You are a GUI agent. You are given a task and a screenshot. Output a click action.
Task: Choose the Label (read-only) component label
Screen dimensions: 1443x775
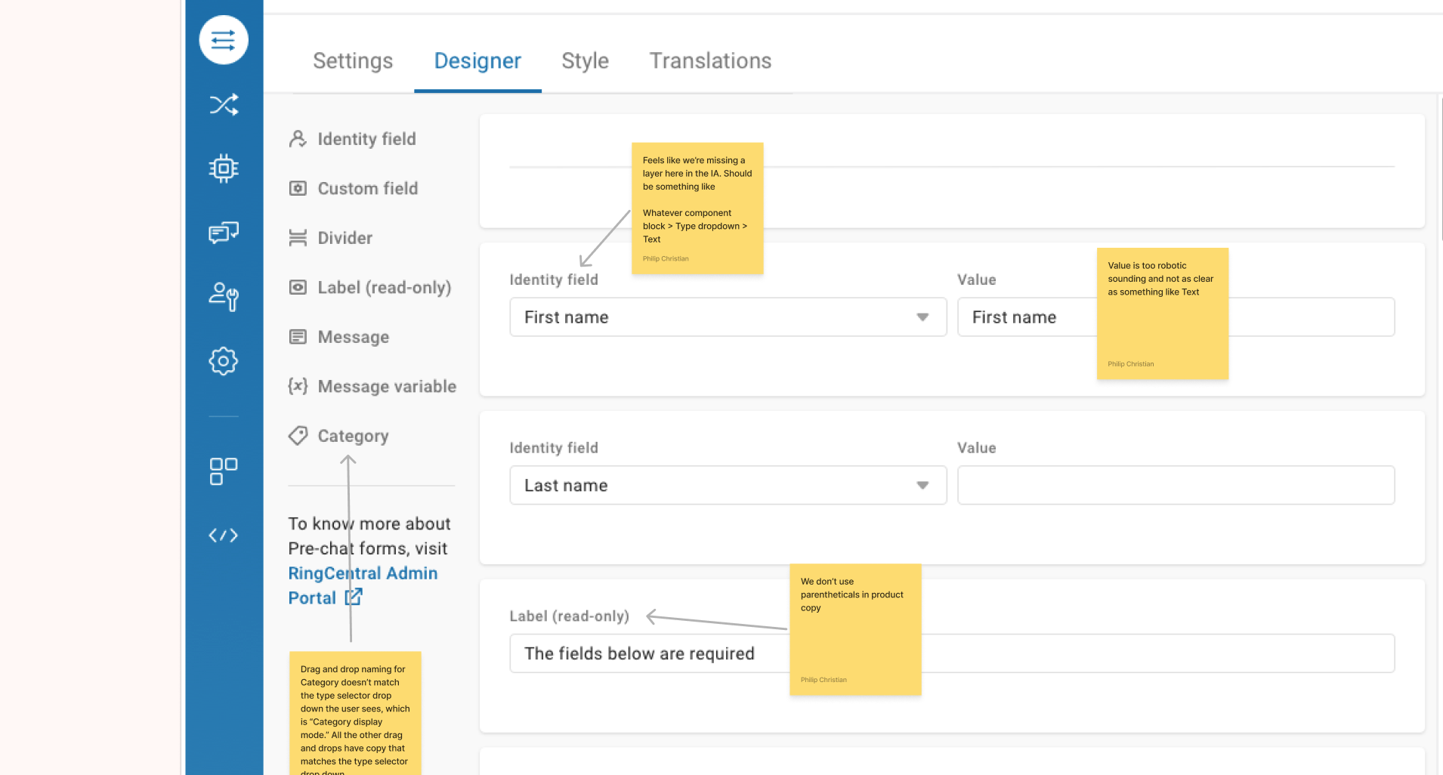coord(385,287)
